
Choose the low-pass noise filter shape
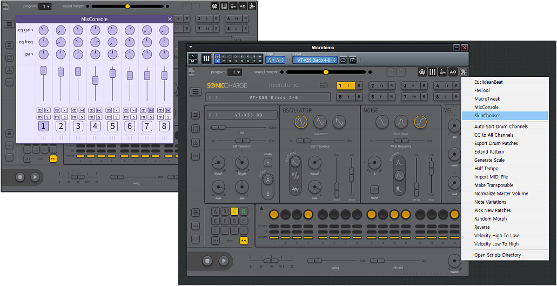[x=382, y=122]
